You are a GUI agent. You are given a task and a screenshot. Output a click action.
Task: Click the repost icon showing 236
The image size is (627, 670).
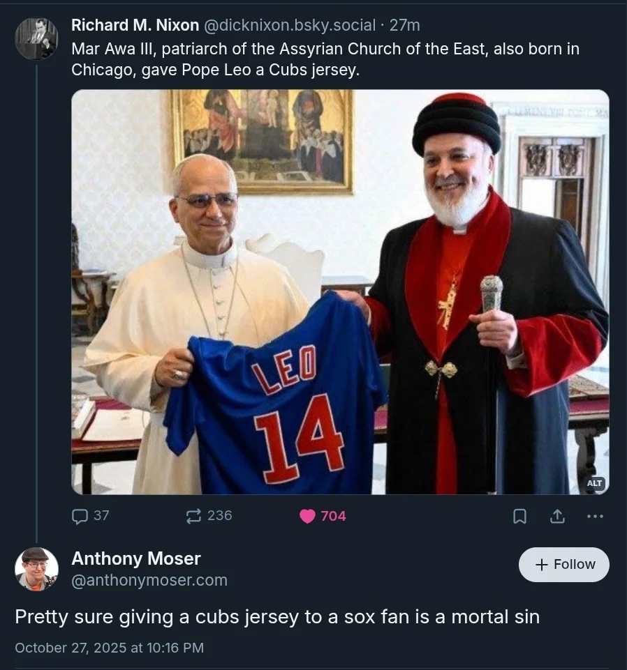pos(193,516)
